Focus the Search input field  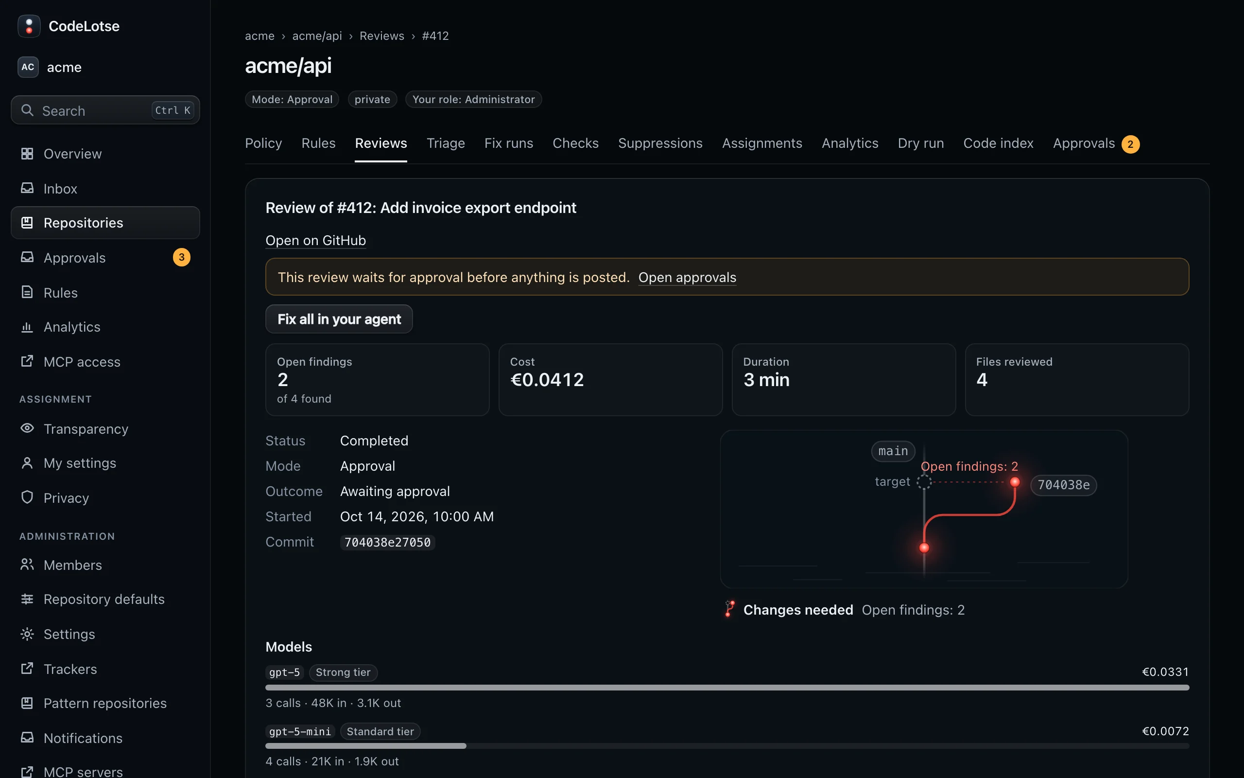(105, 110)
